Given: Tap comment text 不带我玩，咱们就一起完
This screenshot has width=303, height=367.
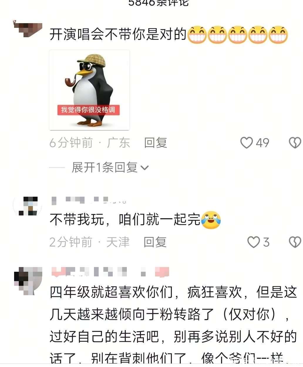Looking at the screenshot, I should click(x=125, y=220).
